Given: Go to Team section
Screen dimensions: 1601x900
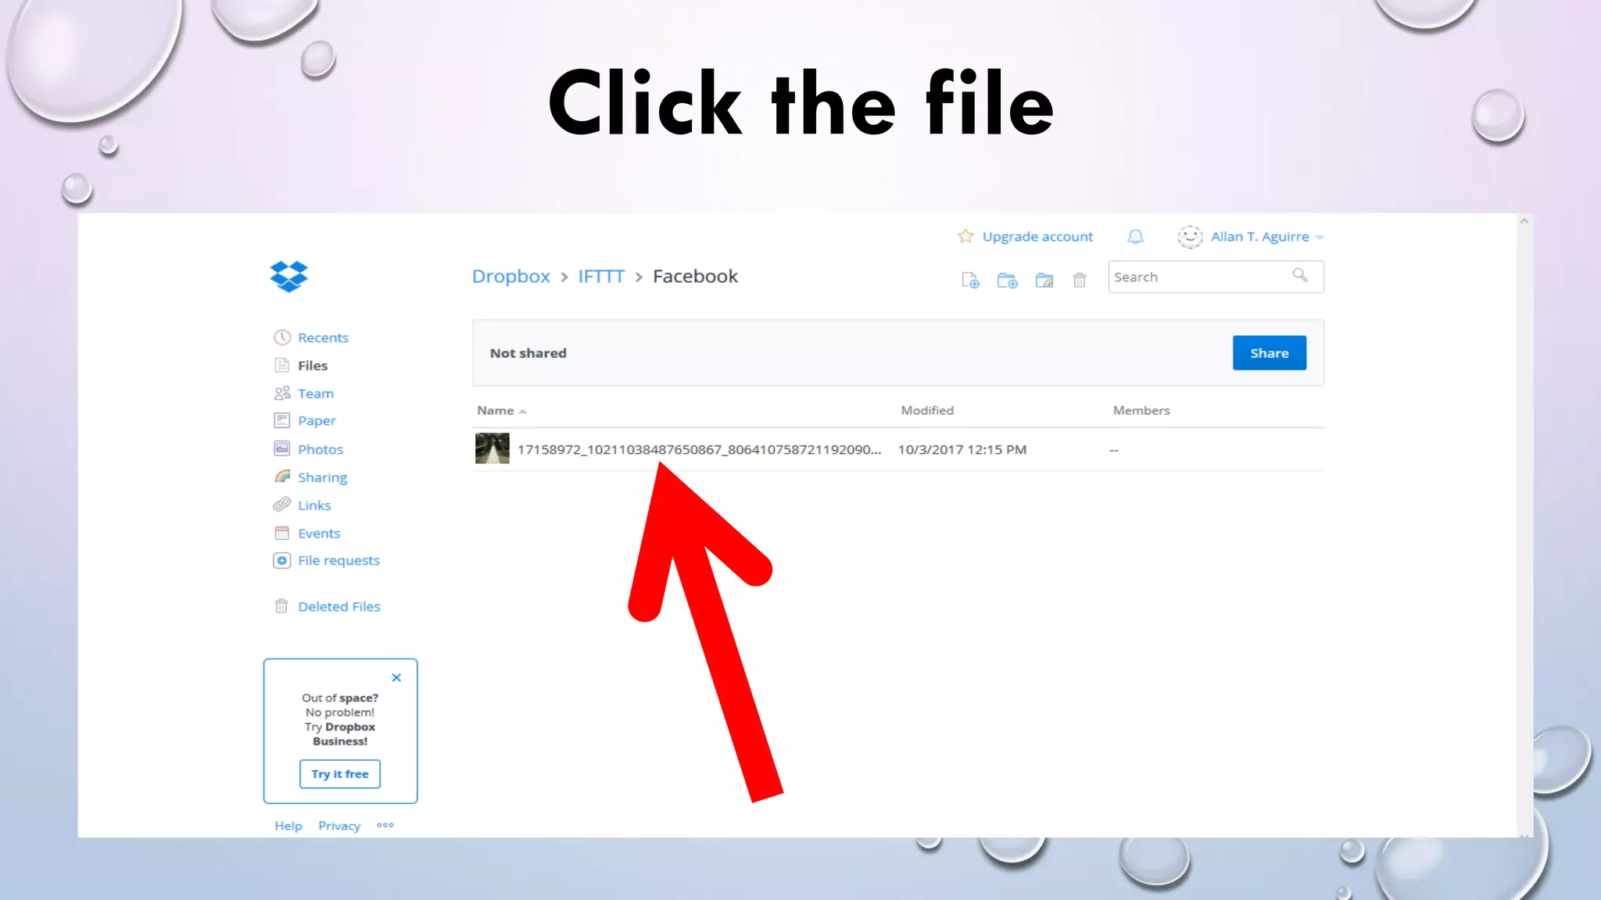Looking at the screenshot, I should click(316, 394).
